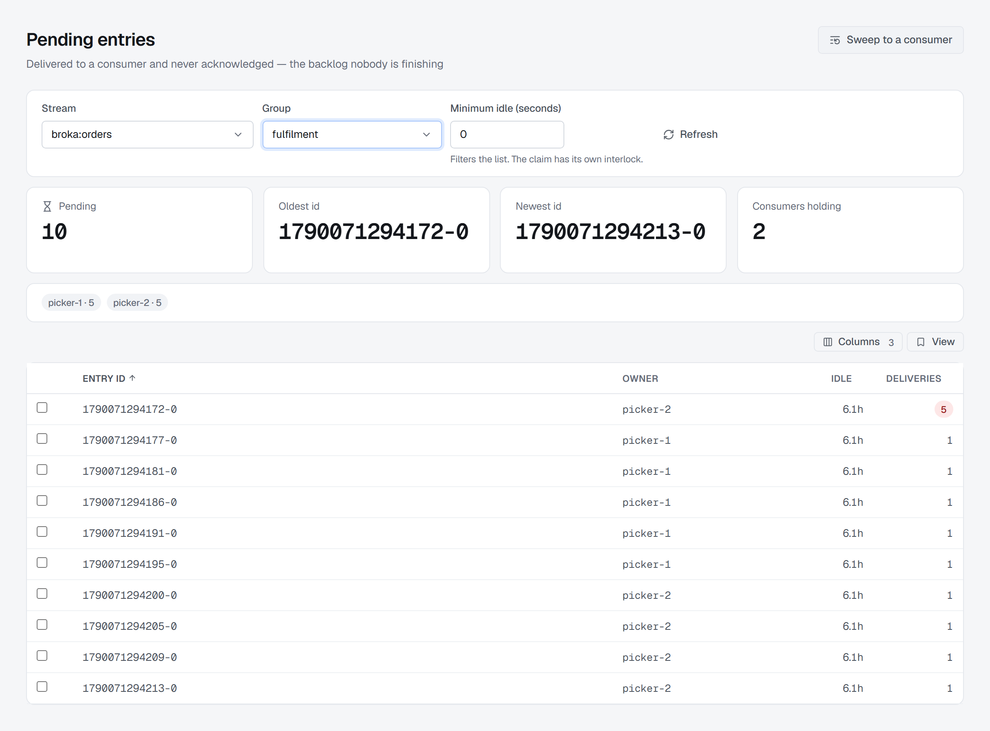Click entry ID 1790071294205-0 text
The image size is (990, 731).
130,626
